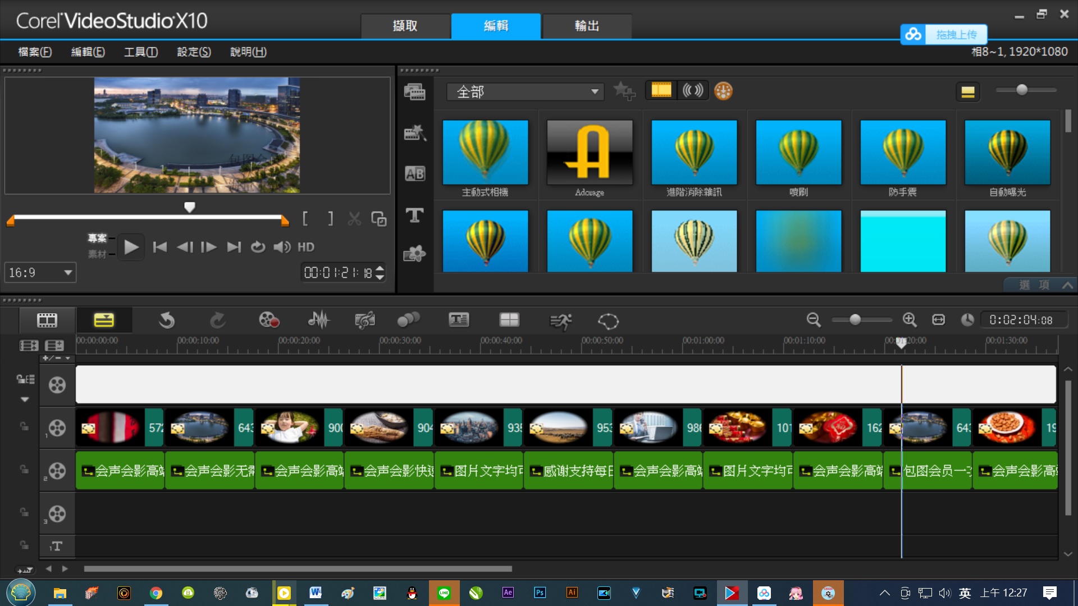This screenshot has width=1078, height=606.
Task: Switch to the 輸出 share tab
Action: (587, 26)
